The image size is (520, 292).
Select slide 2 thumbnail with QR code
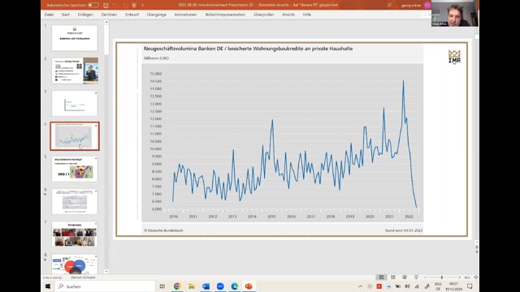75,71
